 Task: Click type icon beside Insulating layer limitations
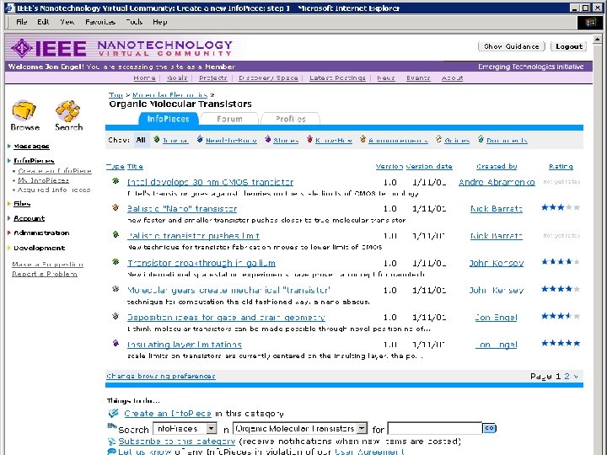[x=115, y=343]
